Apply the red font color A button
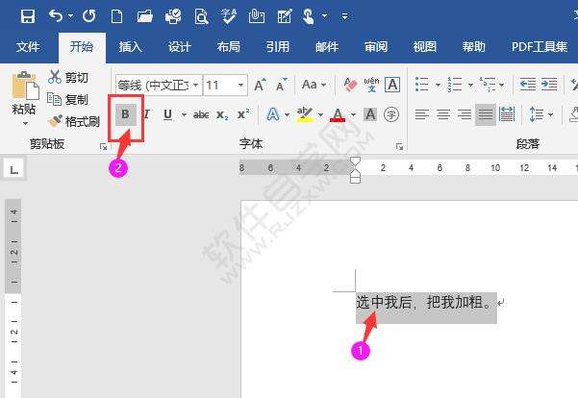578x398 pixels. click(338, 115)
